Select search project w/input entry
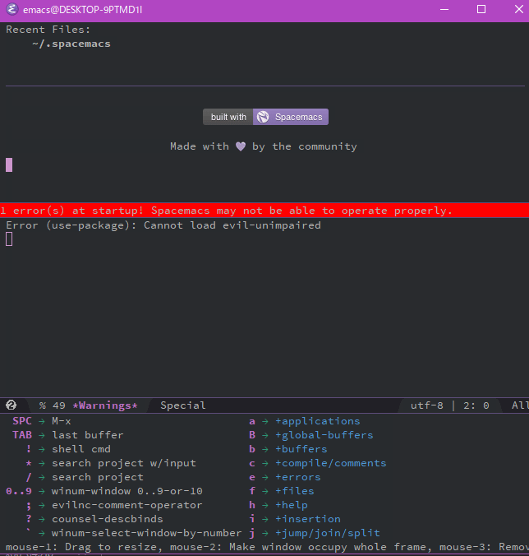 111,463
